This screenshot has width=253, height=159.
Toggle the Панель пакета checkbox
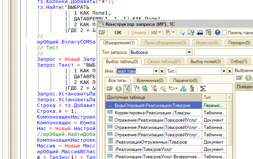[x=225, y=33]
